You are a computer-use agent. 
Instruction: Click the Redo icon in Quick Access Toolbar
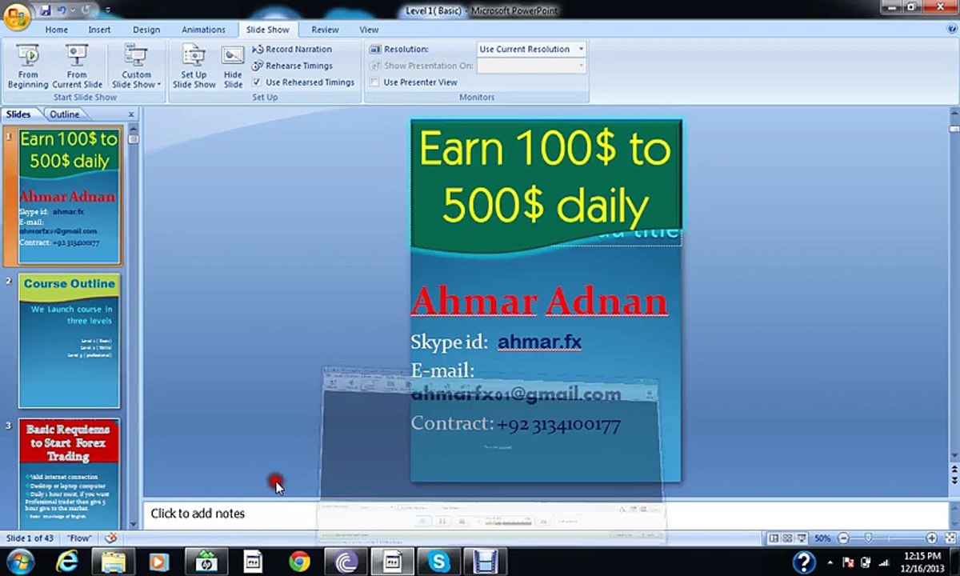86,10
